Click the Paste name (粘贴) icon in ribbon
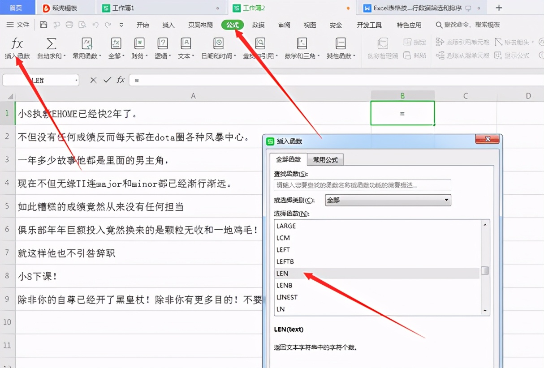This screenshot has width=544, height=368. click(x=414, y=56)
